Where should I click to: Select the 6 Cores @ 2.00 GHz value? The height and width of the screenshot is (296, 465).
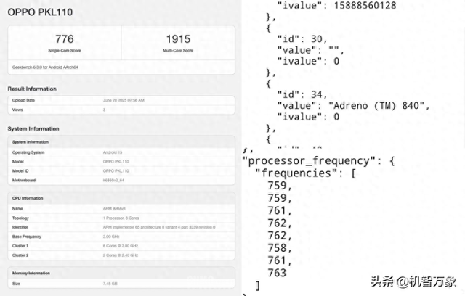(121, 246)
